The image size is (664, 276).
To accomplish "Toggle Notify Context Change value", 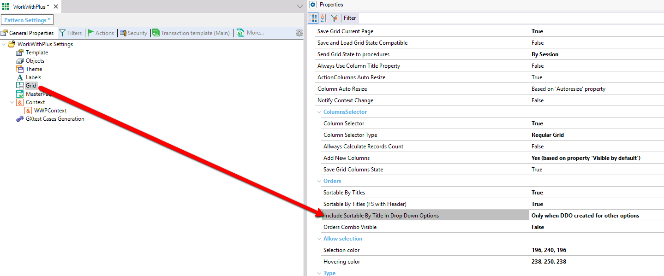I will pos(596,100).
